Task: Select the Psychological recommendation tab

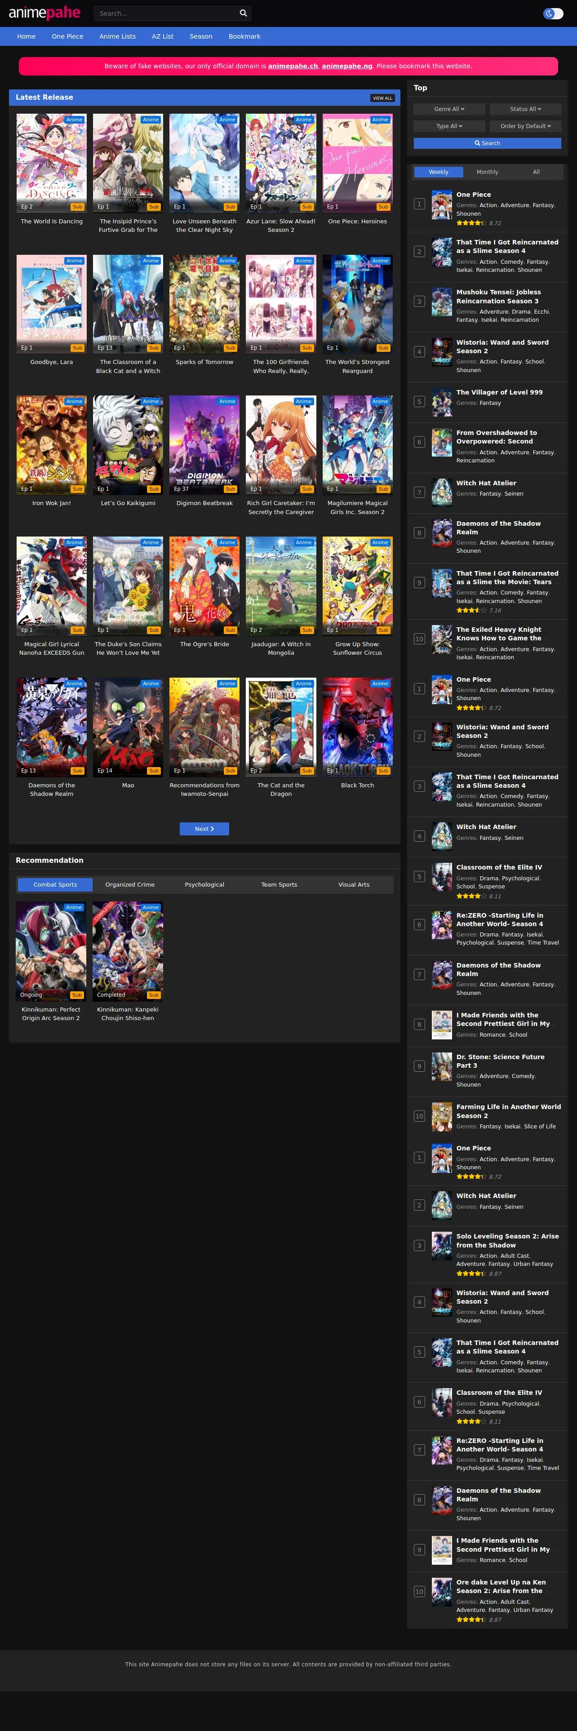Action: (205, 884)
